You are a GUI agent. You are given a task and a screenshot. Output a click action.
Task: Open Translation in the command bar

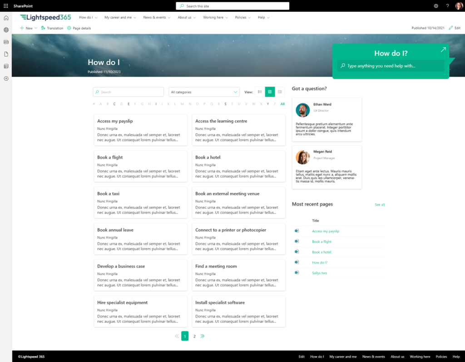pyautogui.click(x=52, y=28)
